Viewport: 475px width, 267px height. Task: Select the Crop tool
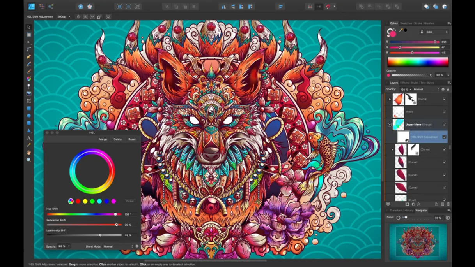[29, 101]
